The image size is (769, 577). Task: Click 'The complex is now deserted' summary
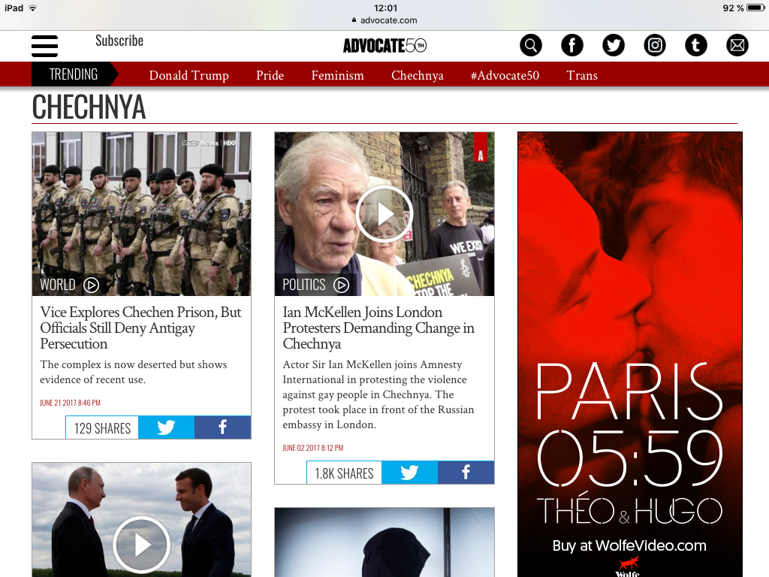(134, 372)
